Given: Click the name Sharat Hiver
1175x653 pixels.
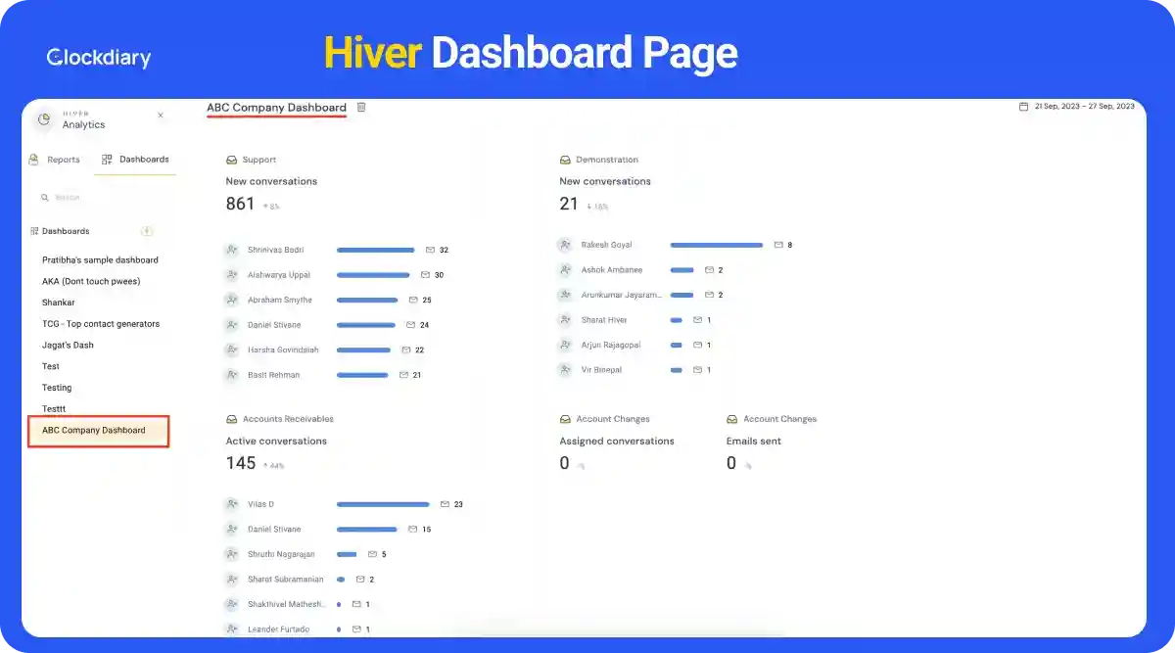Looking at the screenshot, I should tap(604, 320).
